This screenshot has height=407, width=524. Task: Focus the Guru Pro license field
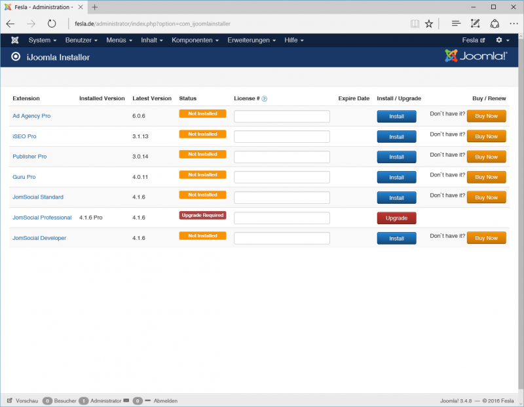(282, 177)
